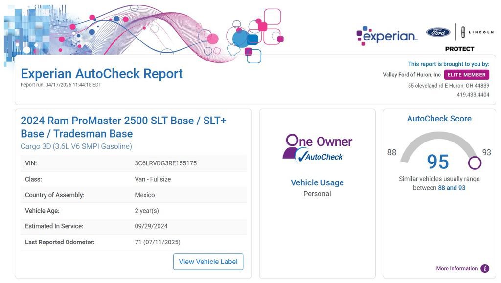Click the score gauge circle marker

pyautogui.click(x=474, y=162)
